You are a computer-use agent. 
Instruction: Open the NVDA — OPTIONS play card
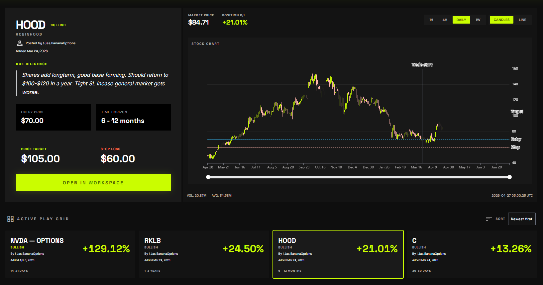(x=70, y=254)
